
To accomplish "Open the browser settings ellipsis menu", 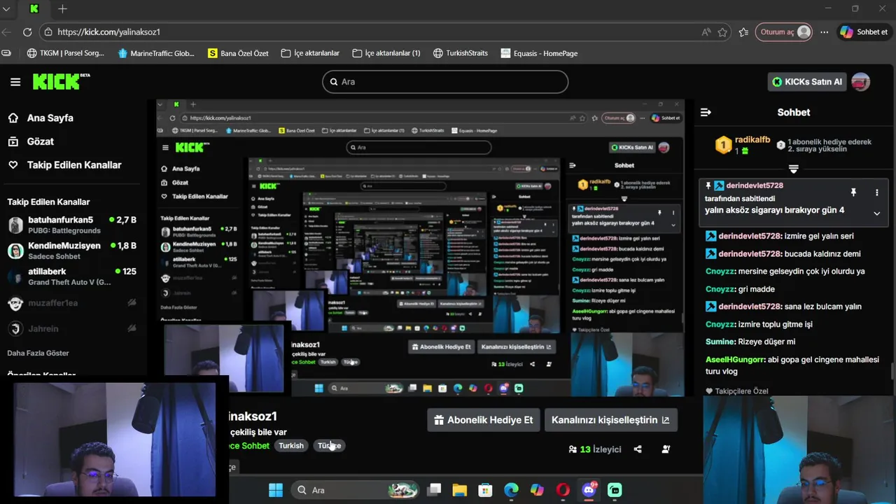I will click(825, 32).
